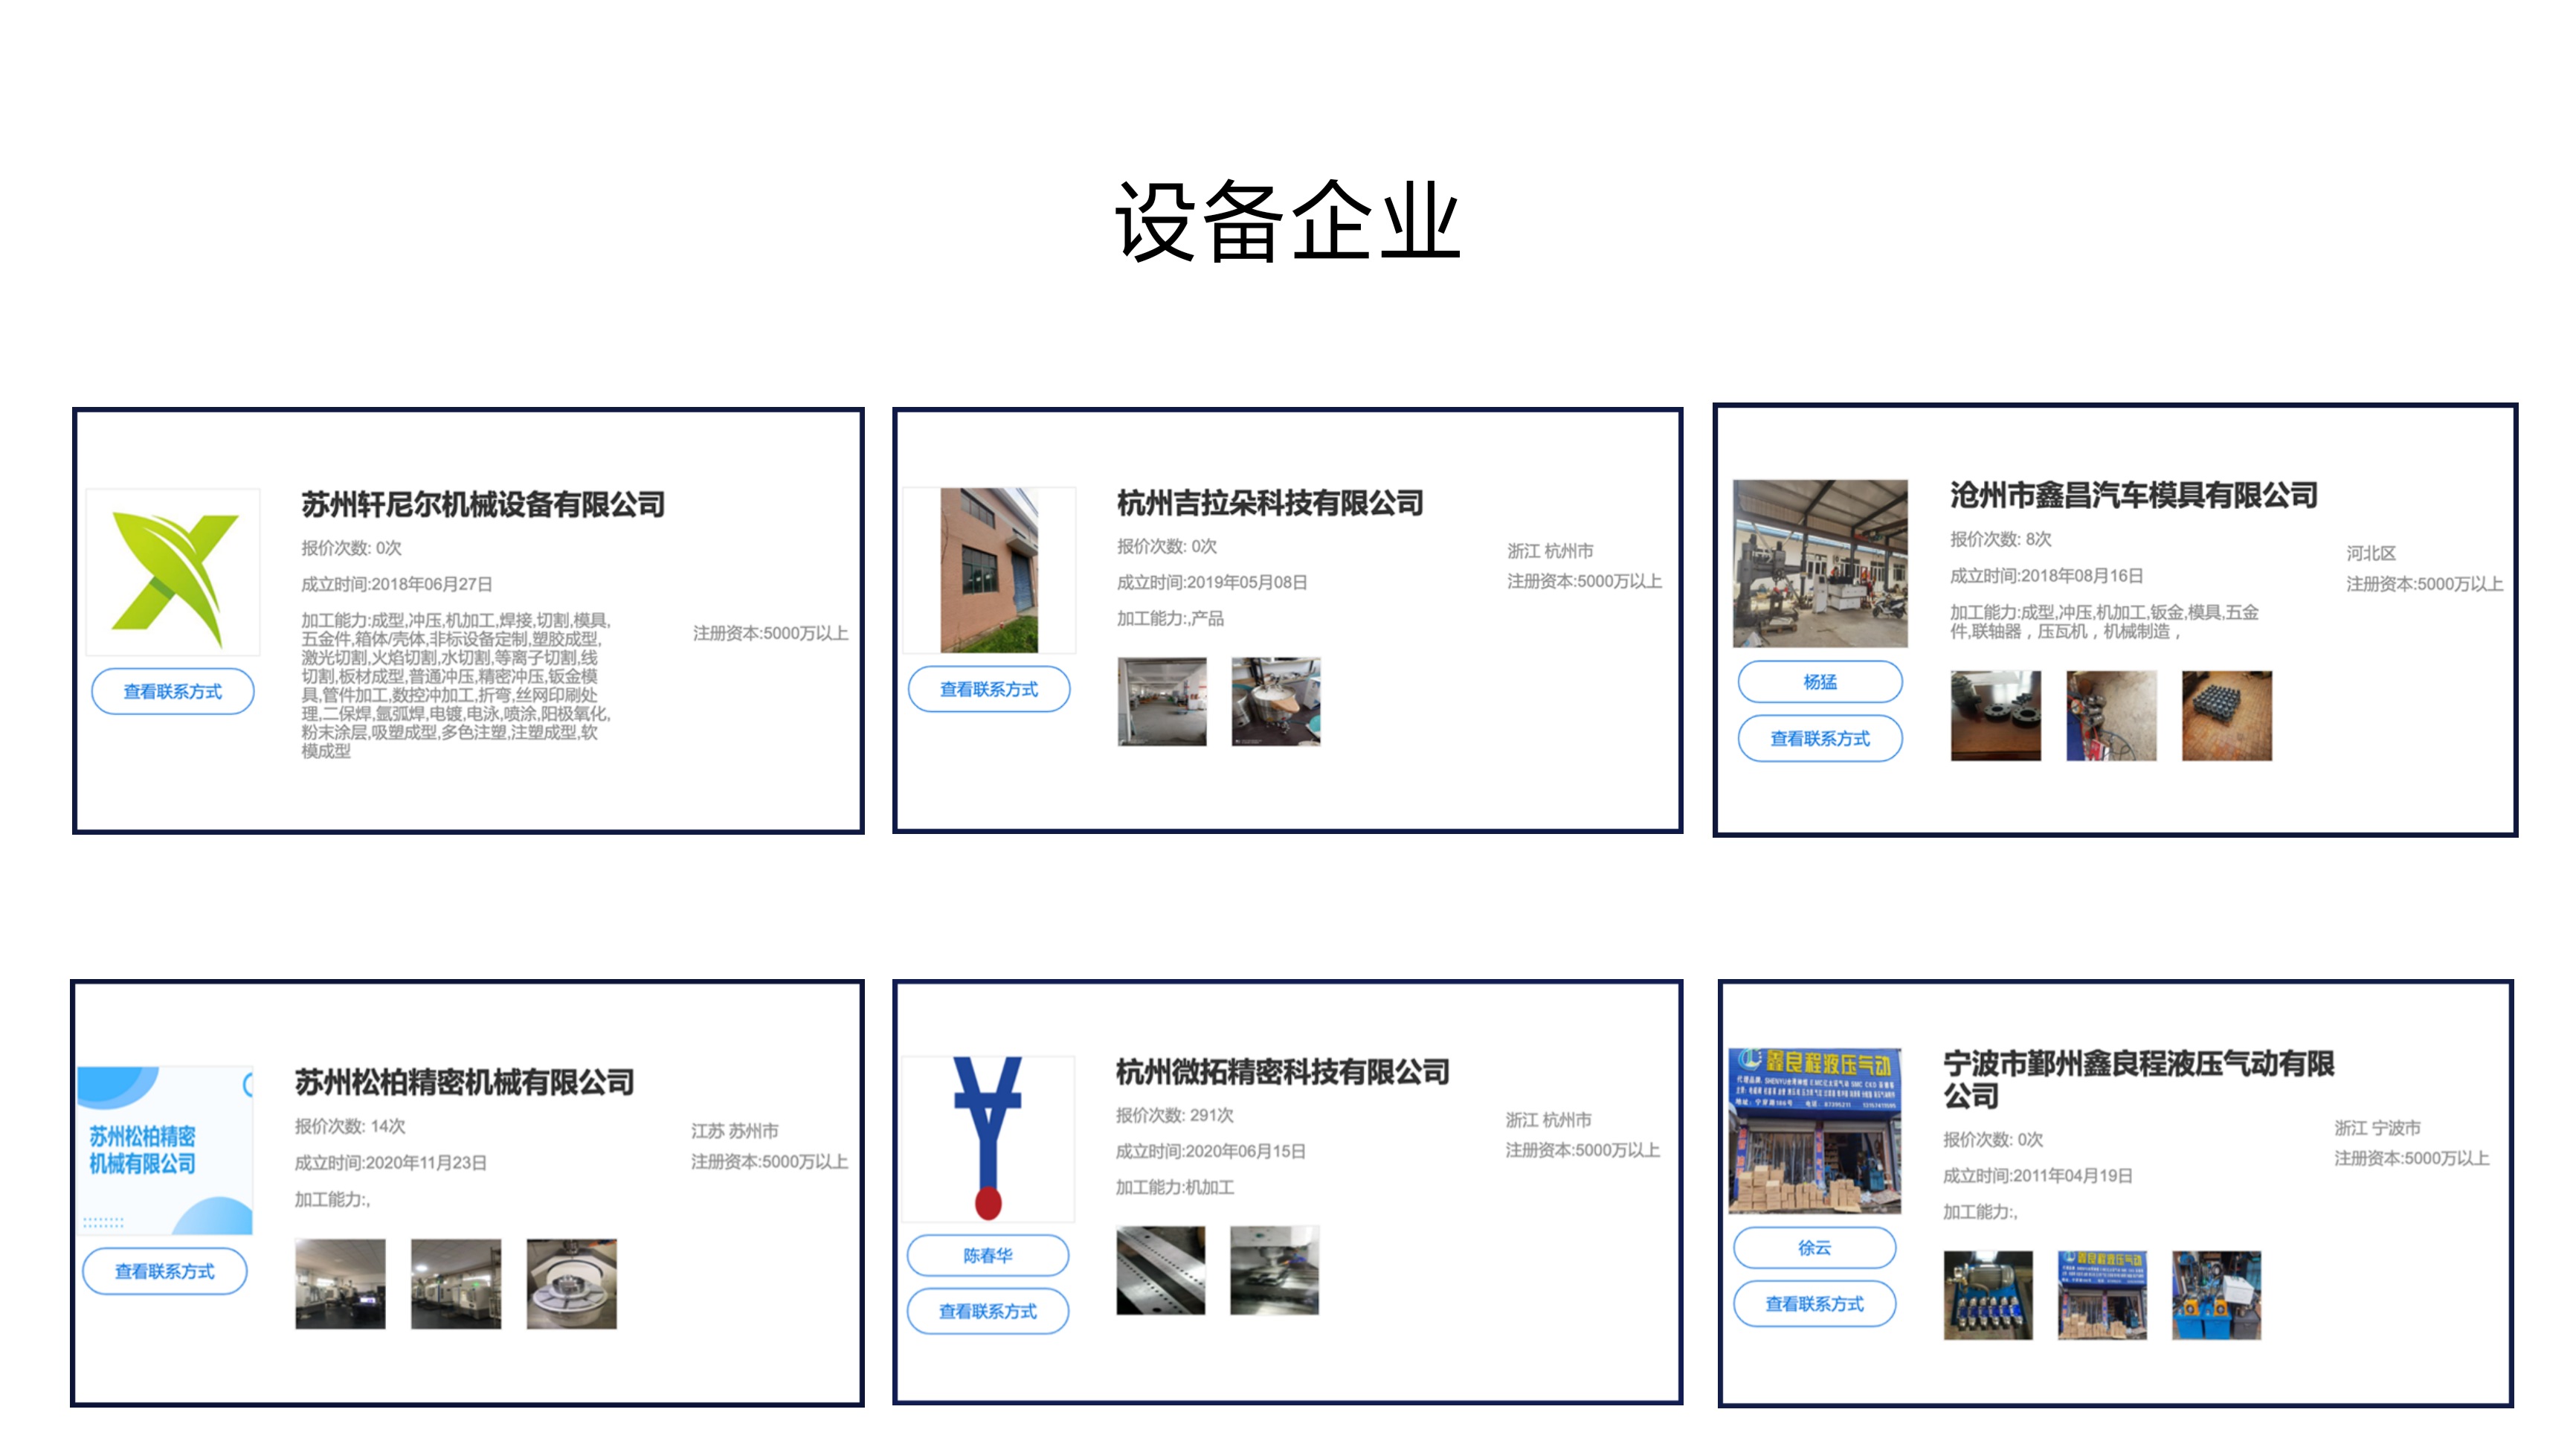Image resolution: width=2576 pixels, height=1450 pixels.
Task: Open first metal part thumbnail of 杭州微拓精密科技
Action: pos(1161,1270)
